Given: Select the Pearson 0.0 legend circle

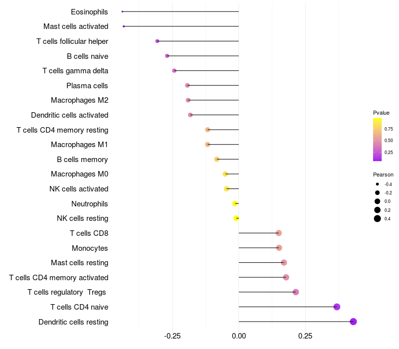Looking at the screenshot, I should [x=378, y=201].
